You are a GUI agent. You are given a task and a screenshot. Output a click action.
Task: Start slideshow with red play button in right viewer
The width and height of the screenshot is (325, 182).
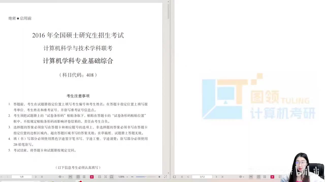point(272,177)
